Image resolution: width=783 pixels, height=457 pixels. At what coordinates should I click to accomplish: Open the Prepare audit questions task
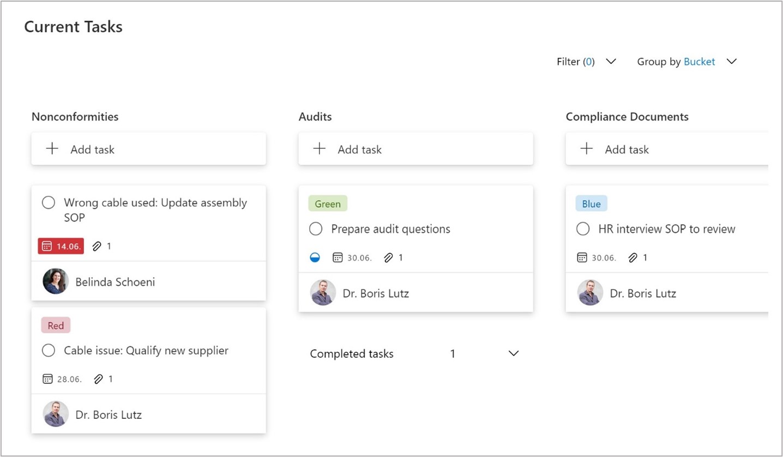click(391, 229)
